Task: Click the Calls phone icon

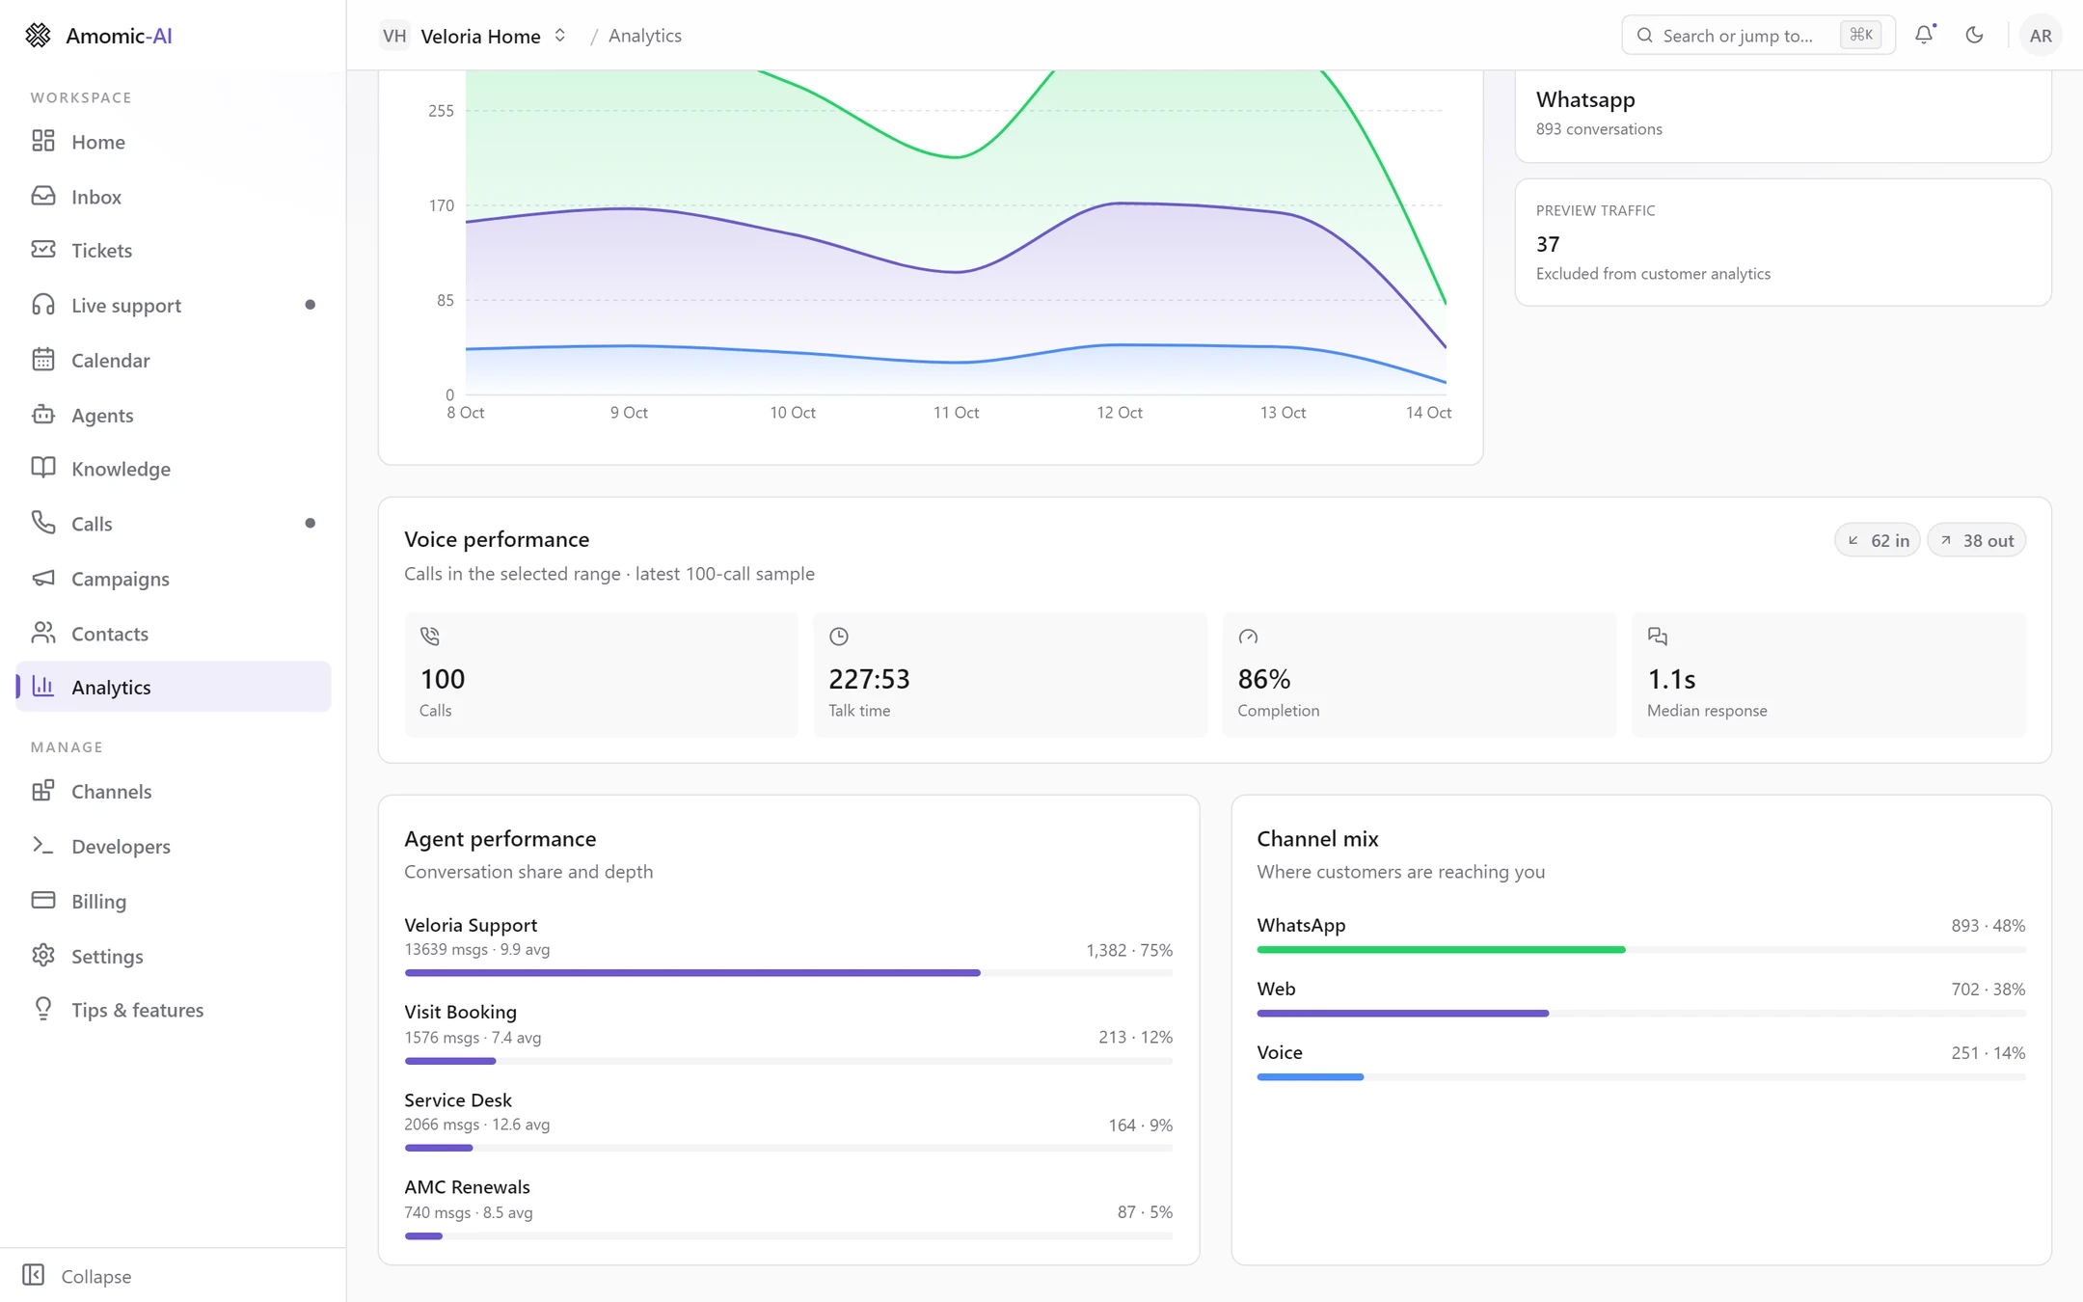Action: click(x=43, y=523)
